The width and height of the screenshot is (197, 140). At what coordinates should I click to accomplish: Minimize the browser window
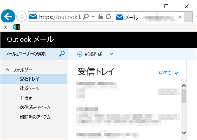[x=146, y=6]
